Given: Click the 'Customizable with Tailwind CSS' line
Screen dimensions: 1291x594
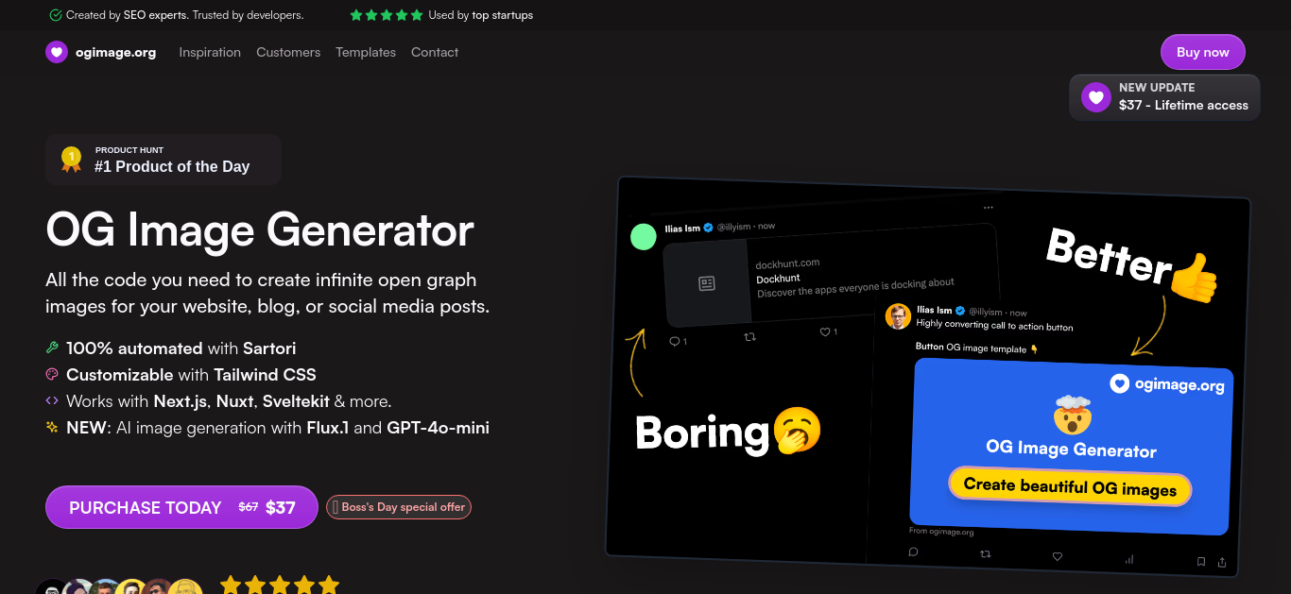Looking at the screenshot, I should [191, 375].
